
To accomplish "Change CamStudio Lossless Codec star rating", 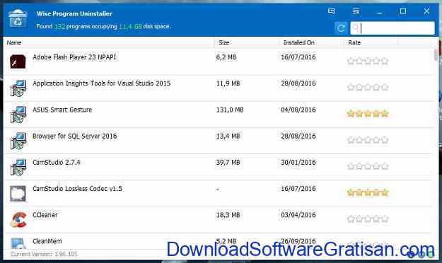I will pos(368,192).
